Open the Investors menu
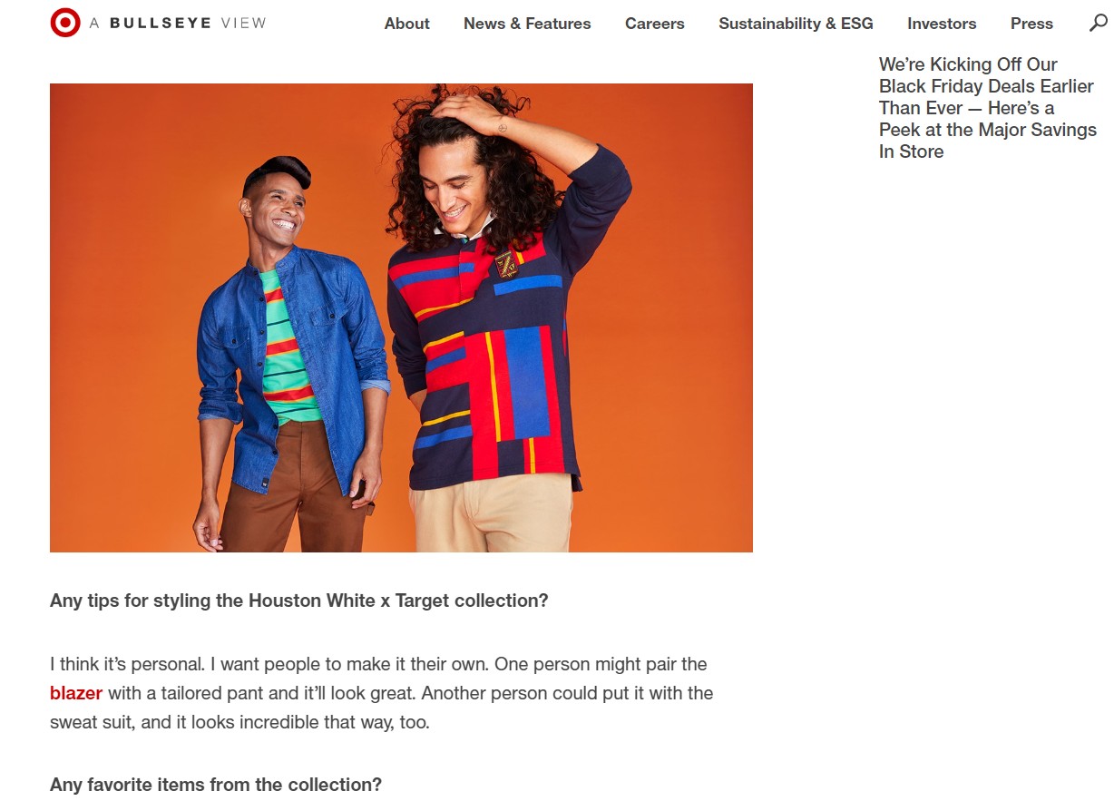1114x801 pixels. 942,24
